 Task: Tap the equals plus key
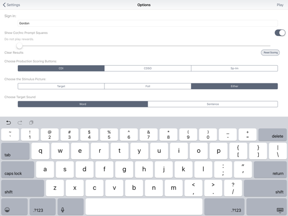[x=248, y=135]
